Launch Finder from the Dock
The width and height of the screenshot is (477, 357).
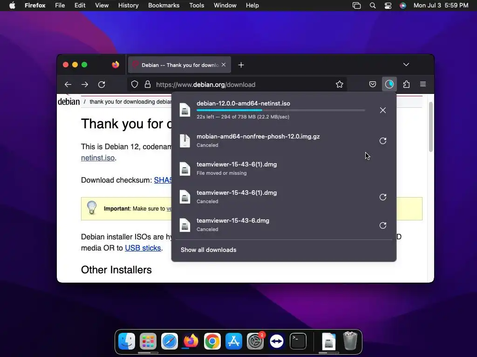pos(127,341)
